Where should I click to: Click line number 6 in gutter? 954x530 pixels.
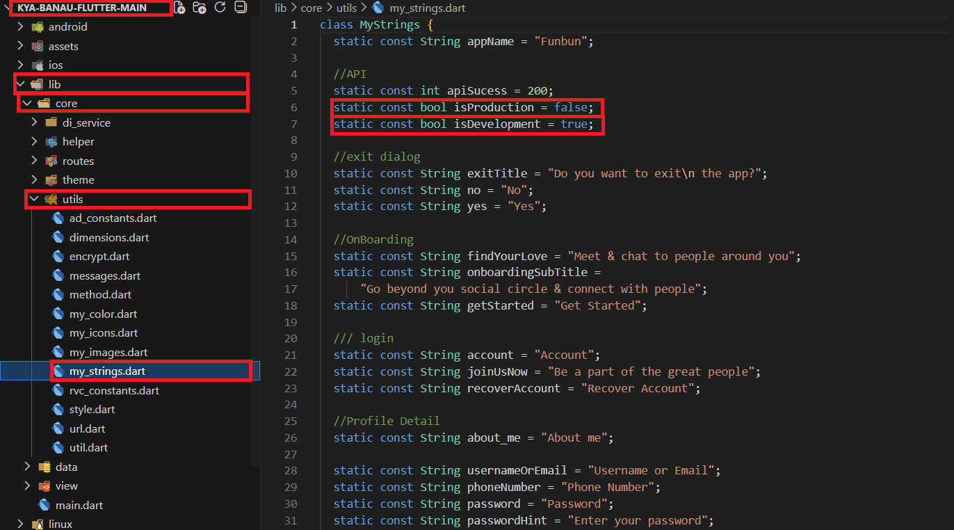click(293, 107)
